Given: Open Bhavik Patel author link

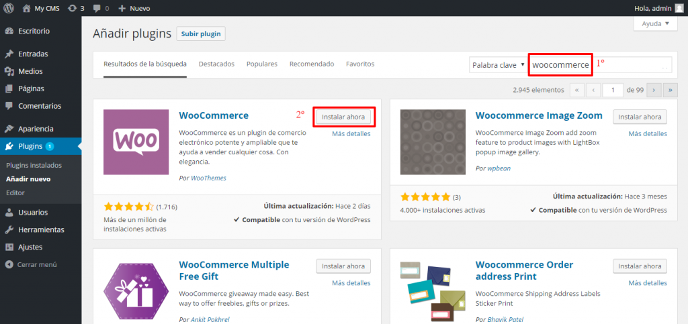Looking at the screenshot, I should click(505, 319).
